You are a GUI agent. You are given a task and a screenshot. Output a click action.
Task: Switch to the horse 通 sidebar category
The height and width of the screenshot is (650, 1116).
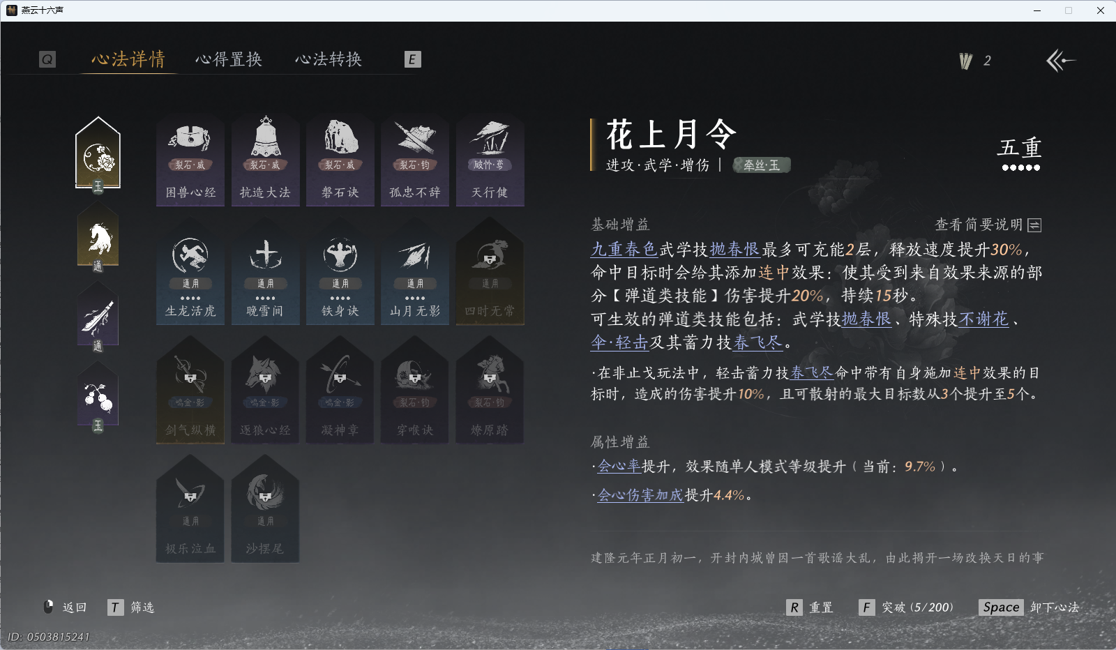click(98, 237)
